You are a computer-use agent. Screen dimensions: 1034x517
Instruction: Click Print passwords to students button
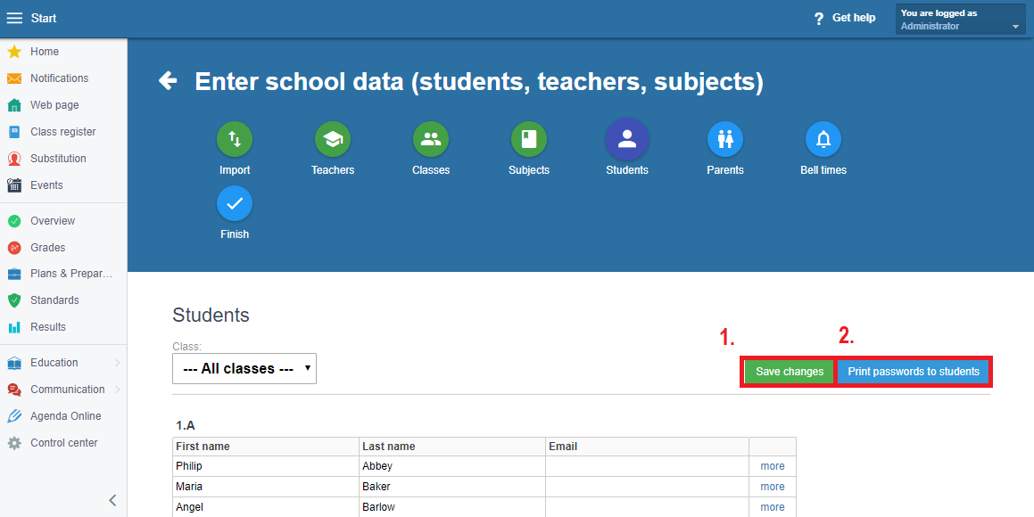(x=914, y=372)
